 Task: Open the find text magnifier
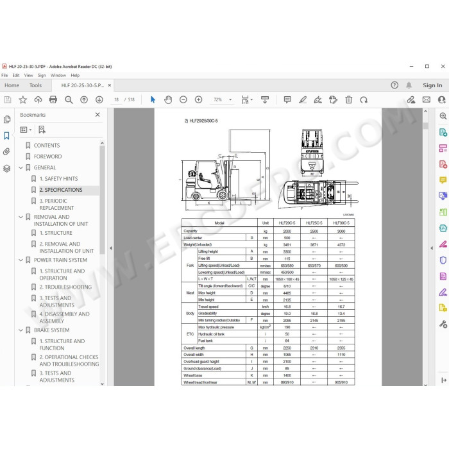click(x=69, y=99)
